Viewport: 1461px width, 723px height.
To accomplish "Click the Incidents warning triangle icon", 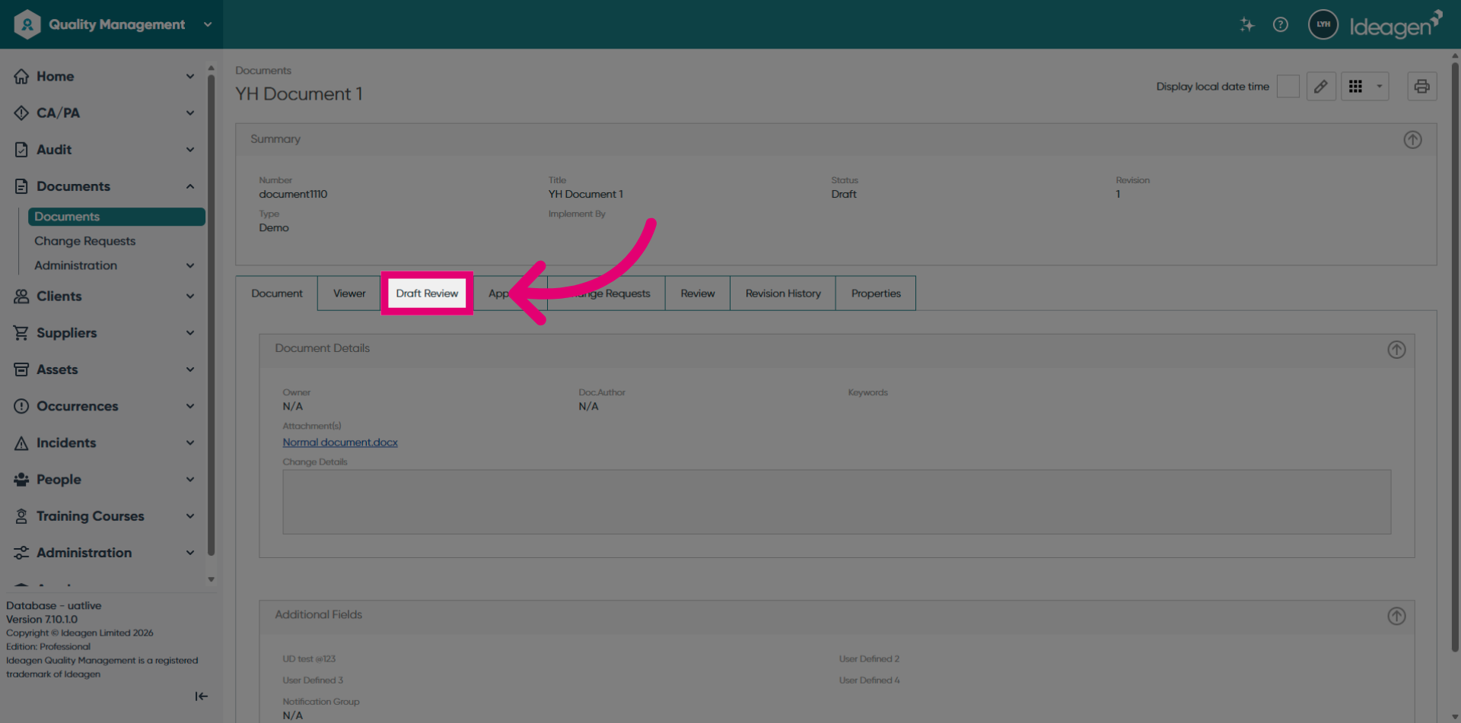I will point(21,443).
